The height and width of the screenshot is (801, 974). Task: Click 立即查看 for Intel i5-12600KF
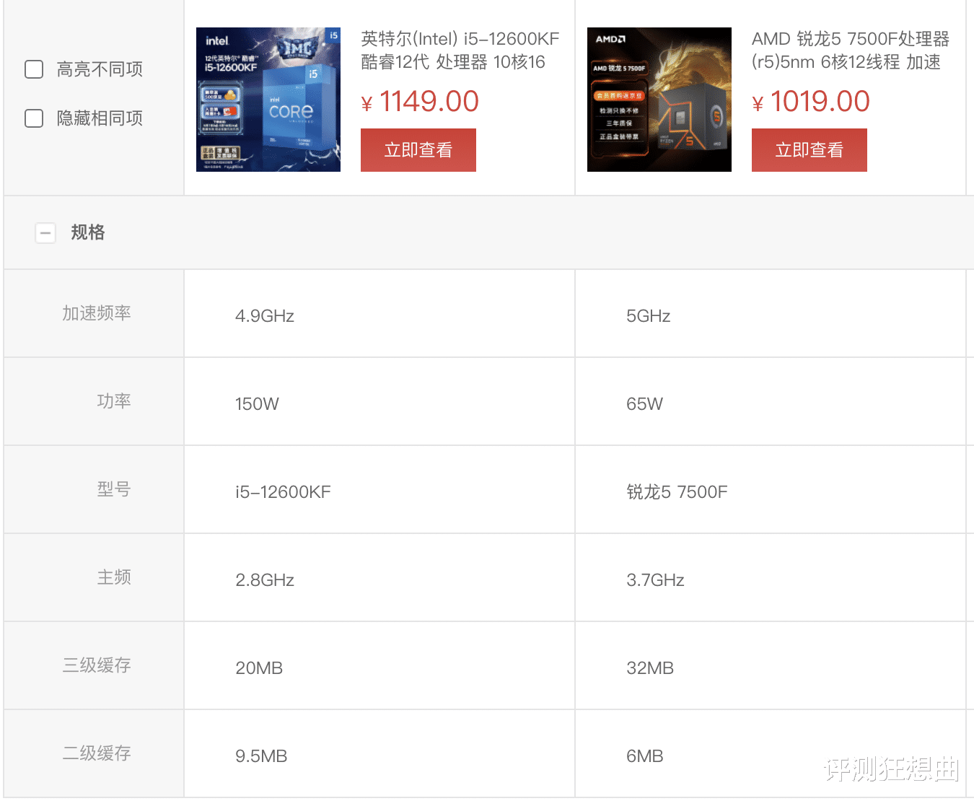[x=418, y=150]
